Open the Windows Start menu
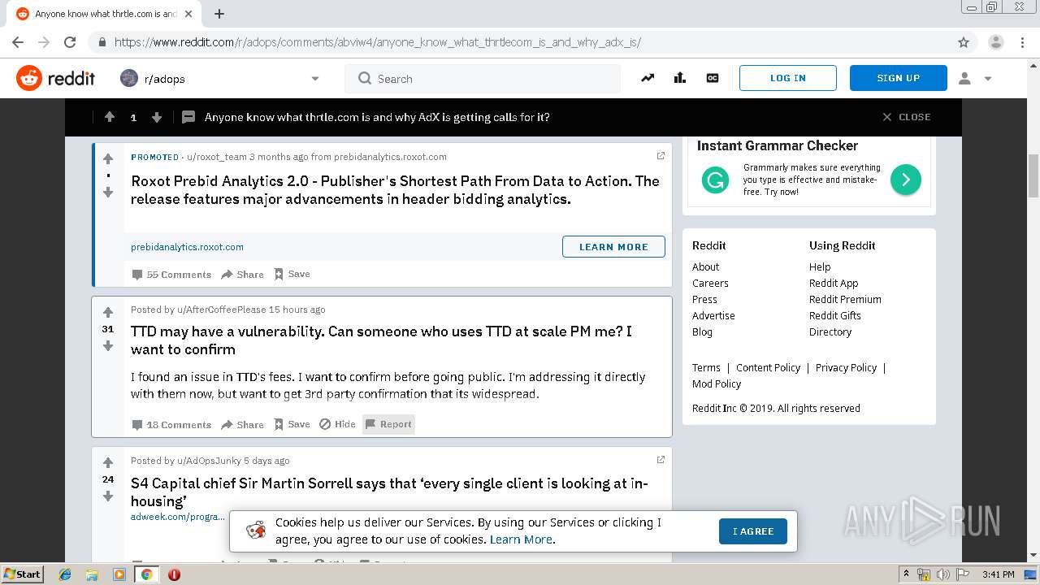Viewport: 1040px width, 585px height. pos(22,574)
